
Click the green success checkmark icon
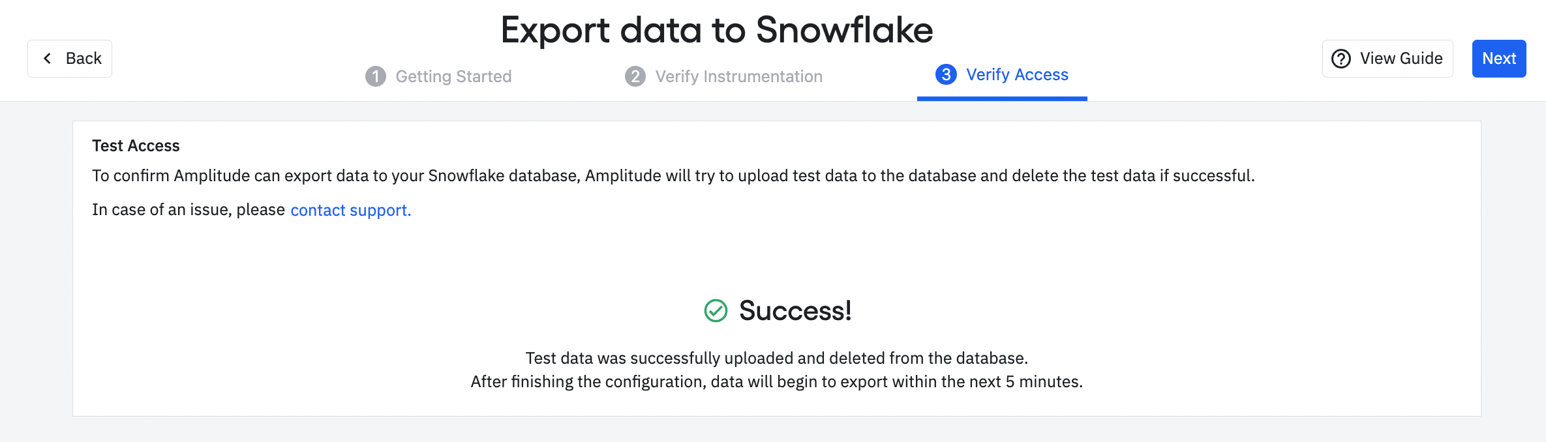coord(716,311)
